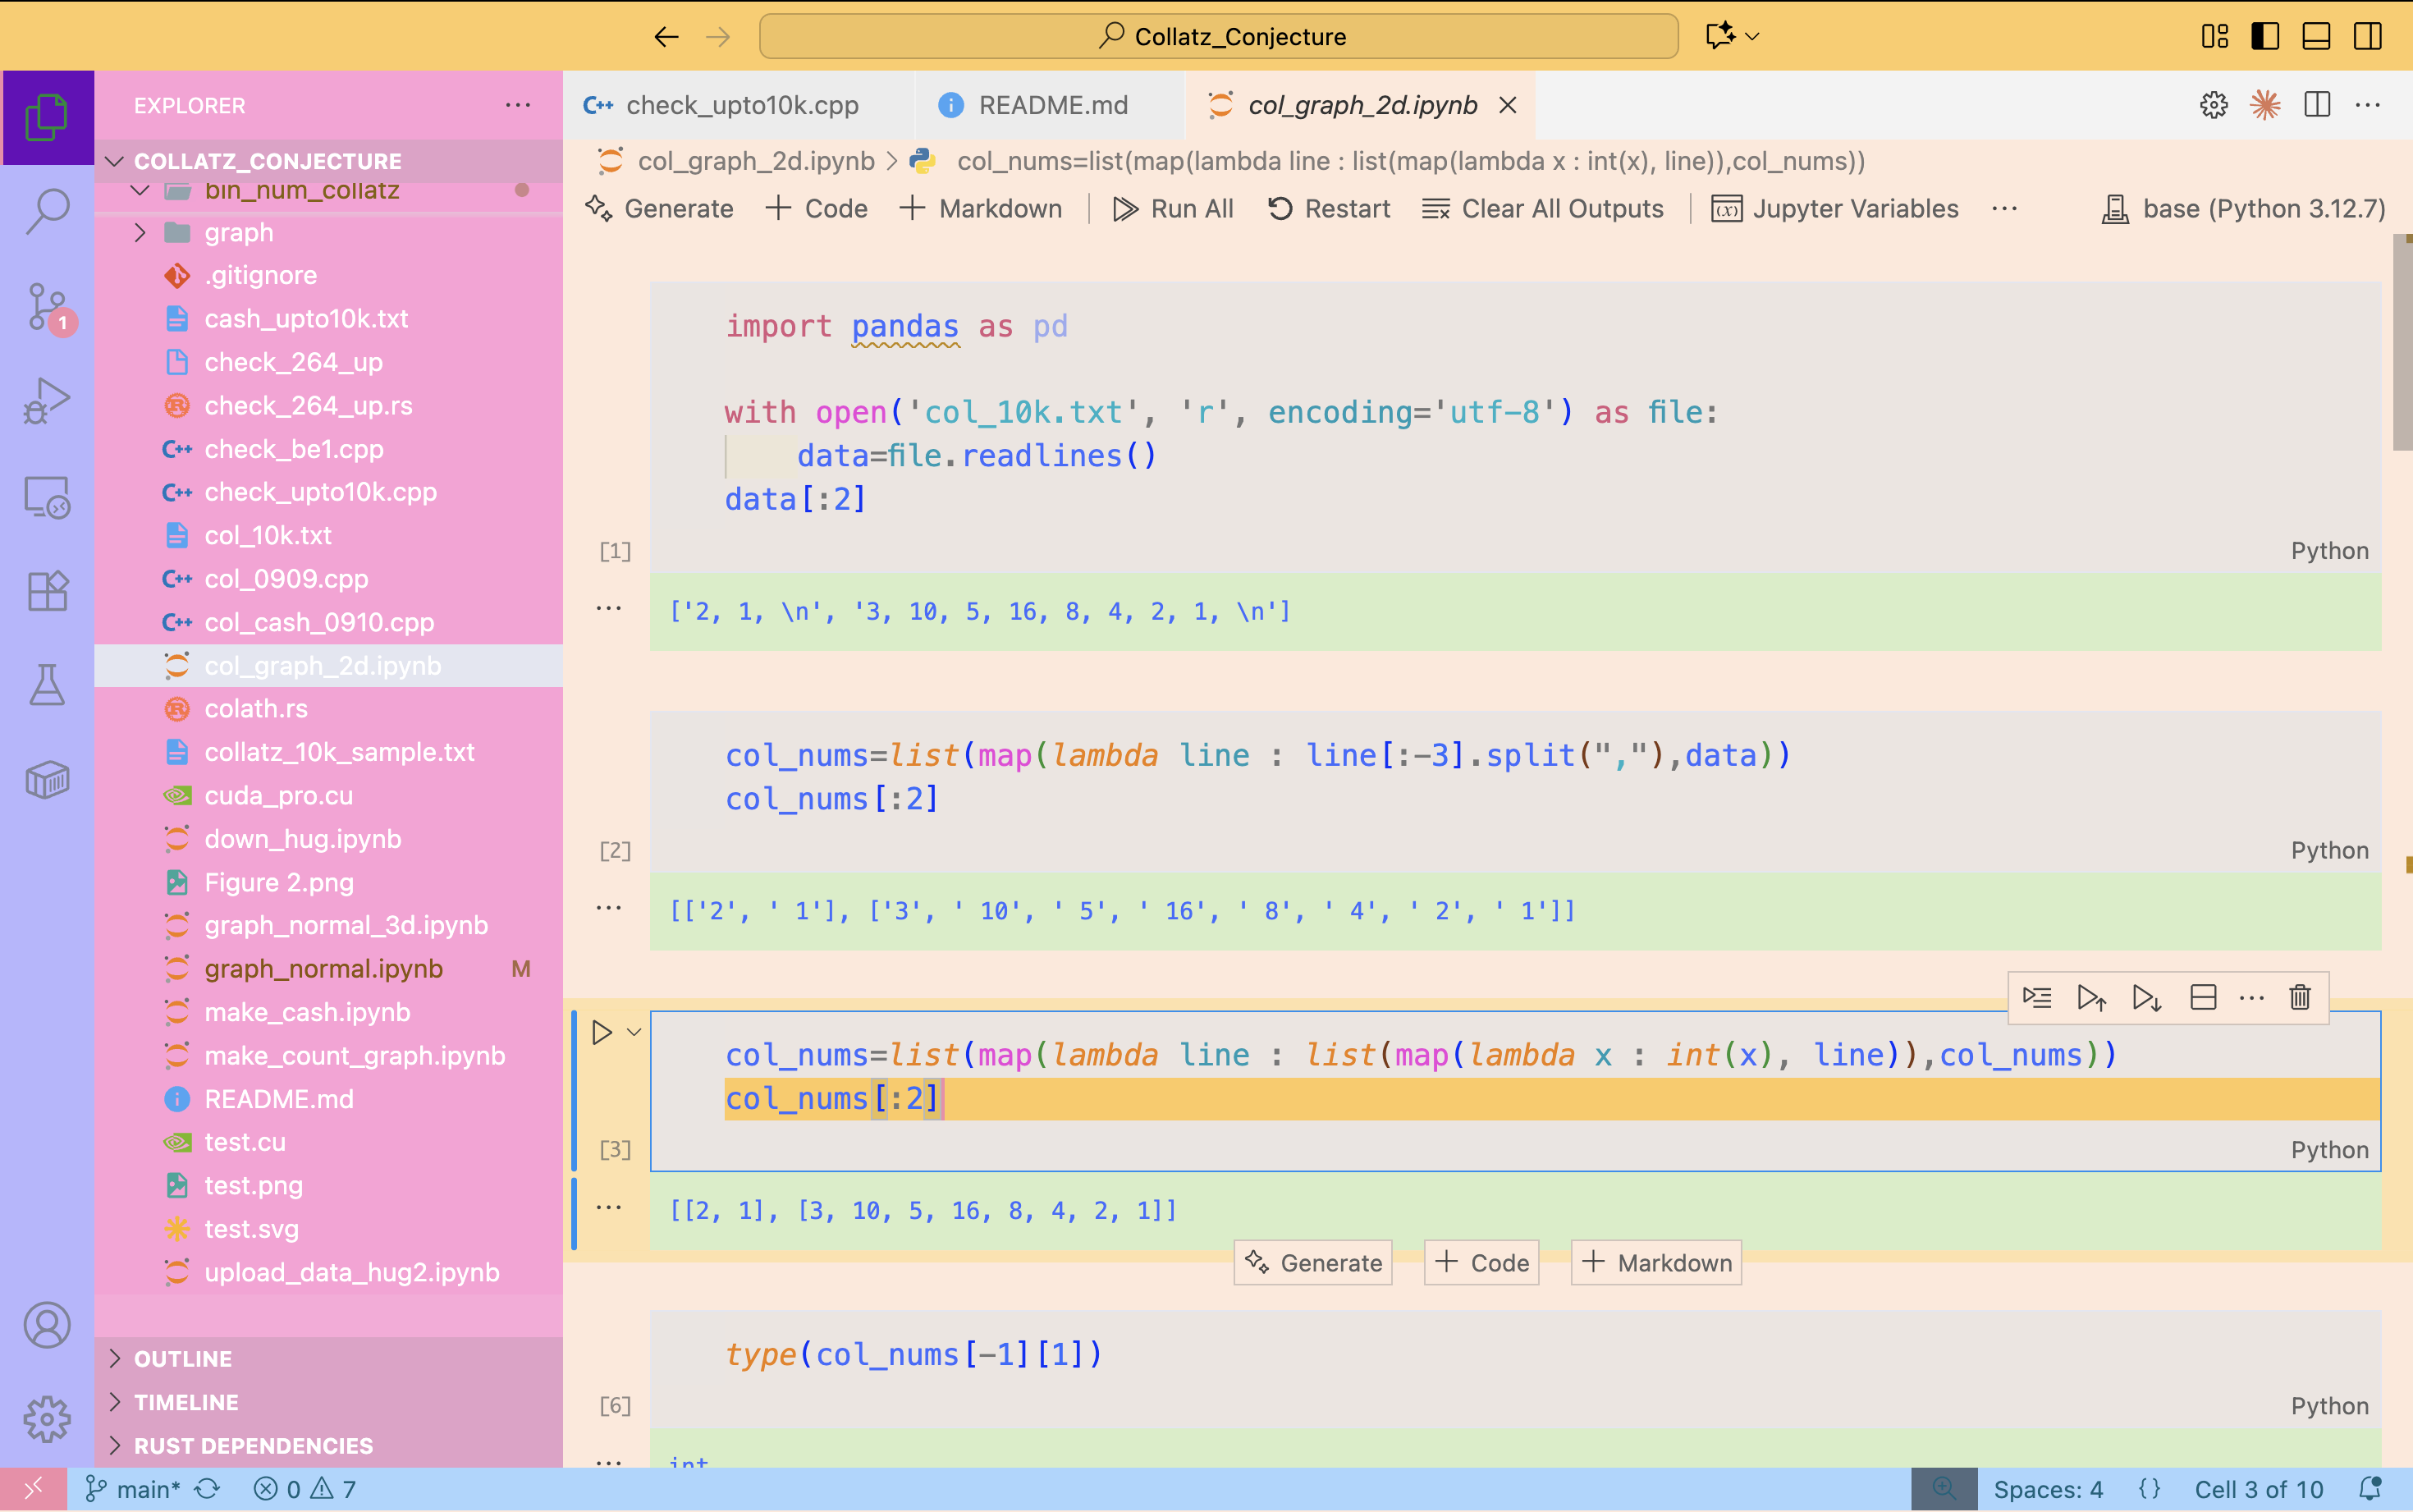This screenshot has height=1512, width=2413.
Task: Click the Search icon in the activity bar
Action: pyautogui.click(x=47, y=212)
